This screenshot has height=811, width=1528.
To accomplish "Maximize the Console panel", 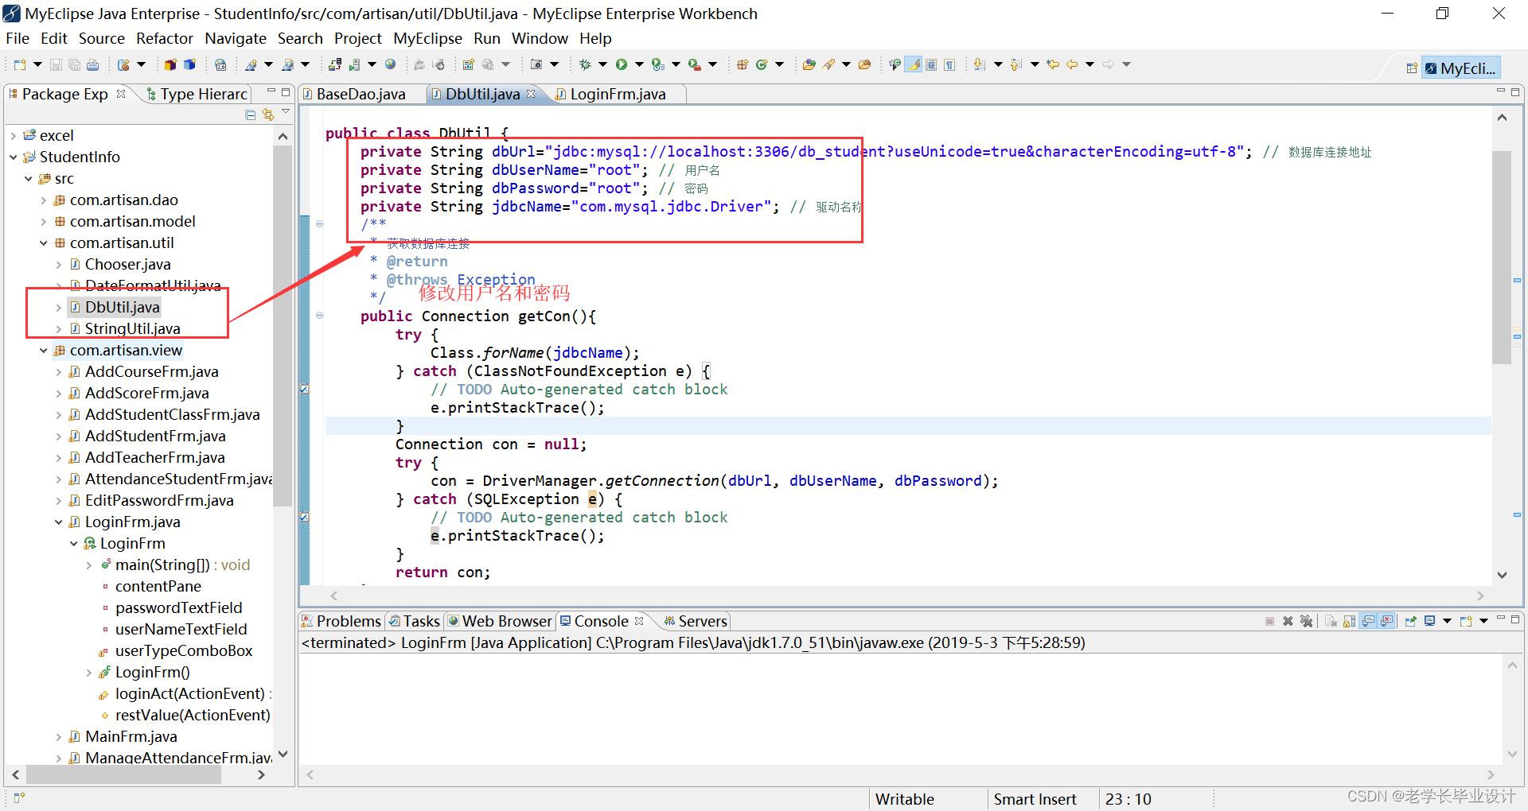I will (x=1515, y=620).
